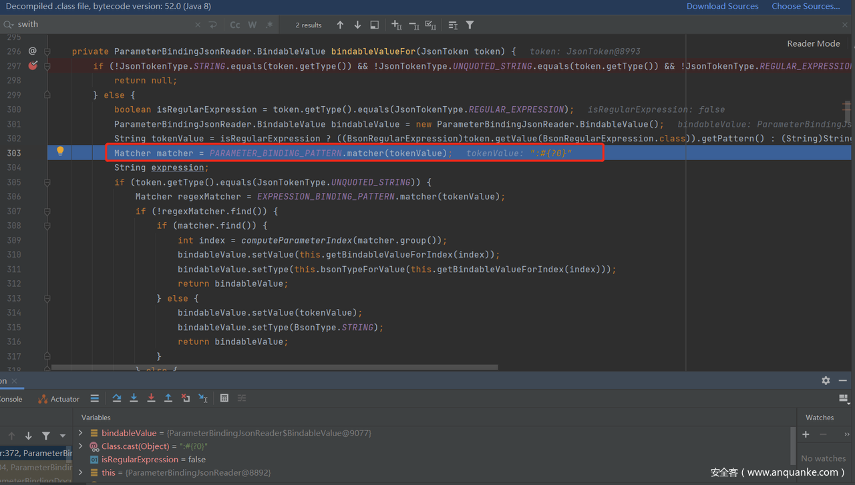
Task: Click Step Over debugger icon
Action: point(117,398)
